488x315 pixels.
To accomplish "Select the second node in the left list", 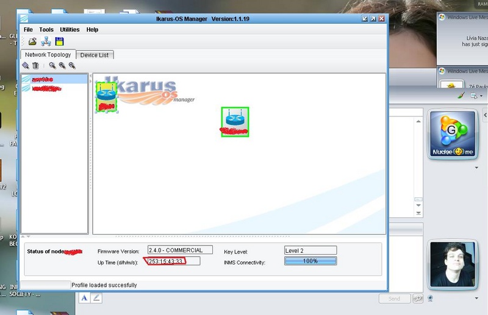I will coord(54,88).
